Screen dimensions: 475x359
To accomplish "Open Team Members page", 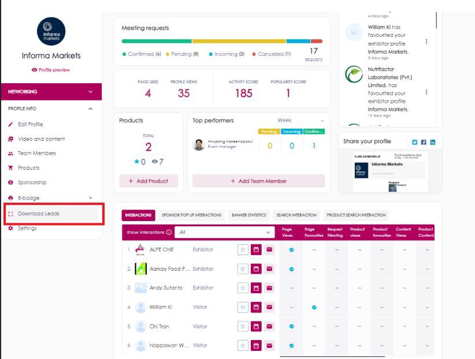I will pos(36,153).
